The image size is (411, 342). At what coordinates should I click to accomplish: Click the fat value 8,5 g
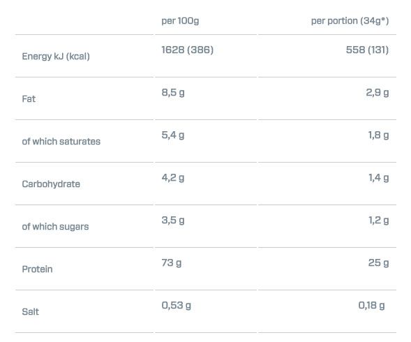point(173,93)
